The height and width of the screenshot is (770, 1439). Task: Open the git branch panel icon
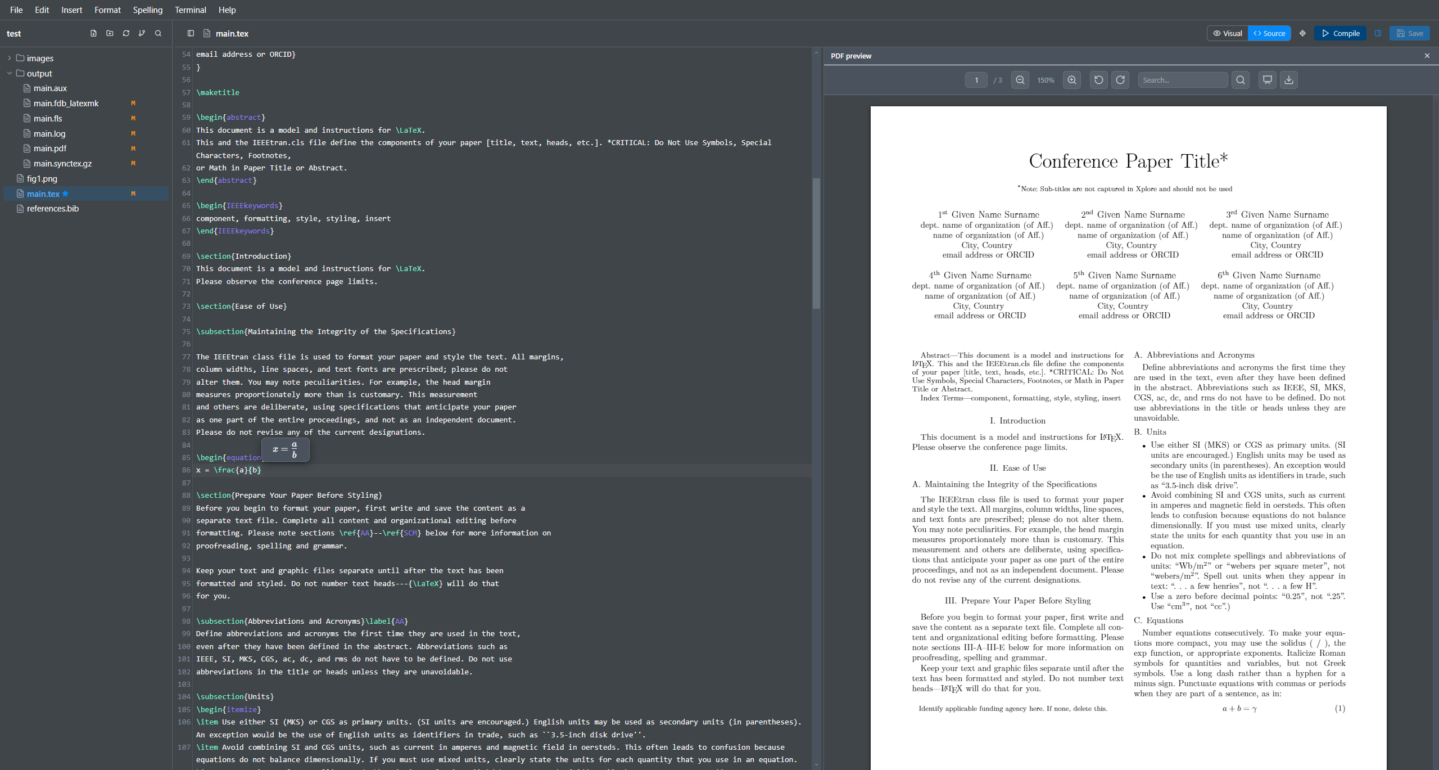click(x=142, y=33)
